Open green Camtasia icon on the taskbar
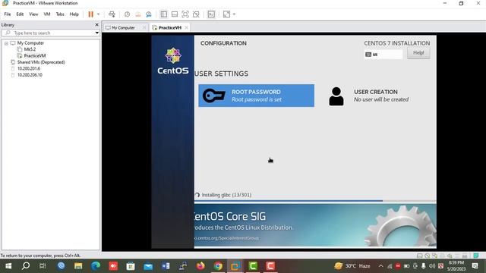The width and height of the screenshot is (486, 273). coord(253,266)
